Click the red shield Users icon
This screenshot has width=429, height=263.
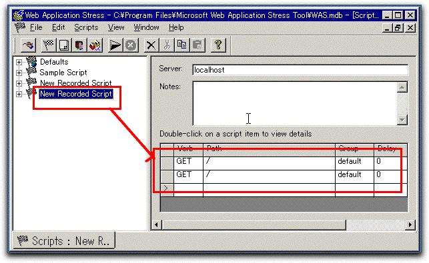pos(79,45)
